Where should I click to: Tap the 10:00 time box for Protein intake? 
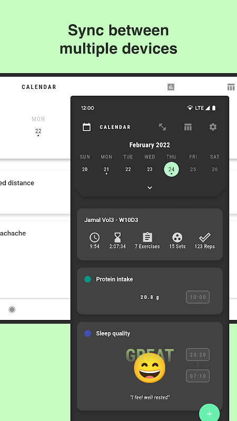coord(198,297)
